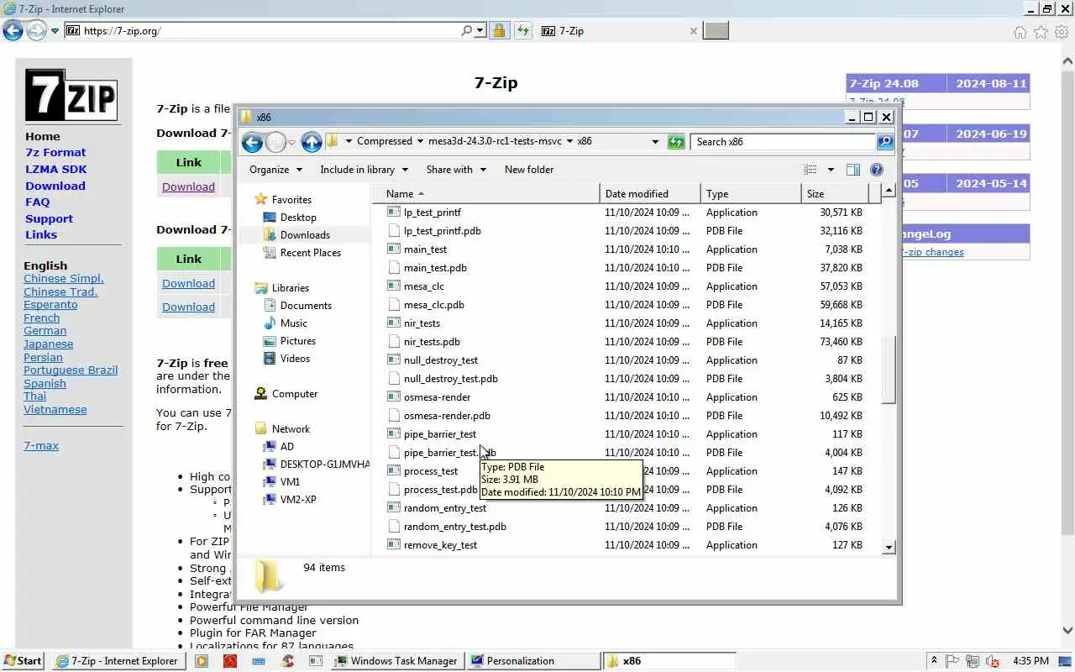Expand mesa3d-24.3.0-rc1-tests-msvc breadcrumb dropdown
Screen dimensions: 1075x672
(569, 141)
